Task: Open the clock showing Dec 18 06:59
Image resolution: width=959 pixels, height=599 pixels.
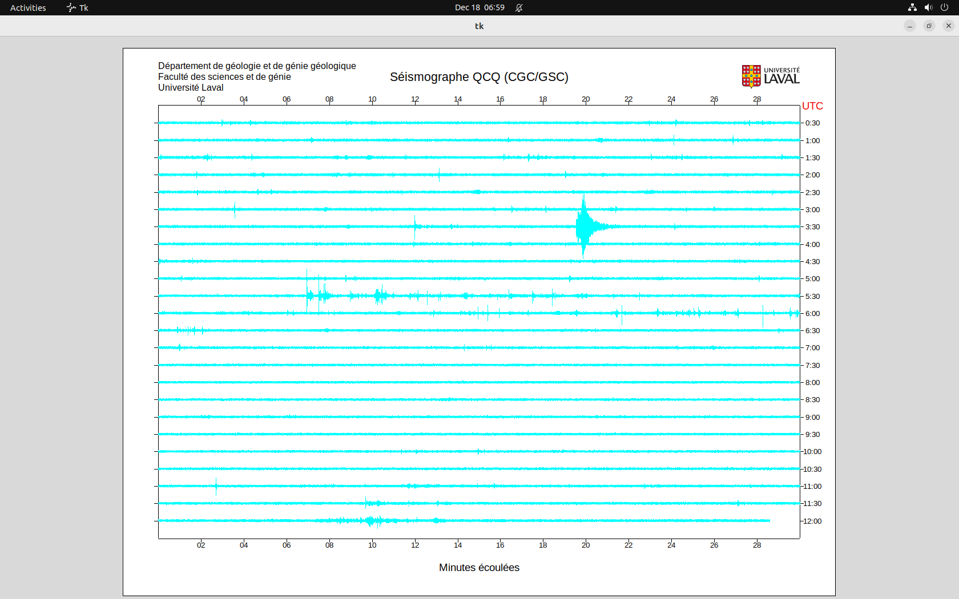Action: click(x=479, y=7)
